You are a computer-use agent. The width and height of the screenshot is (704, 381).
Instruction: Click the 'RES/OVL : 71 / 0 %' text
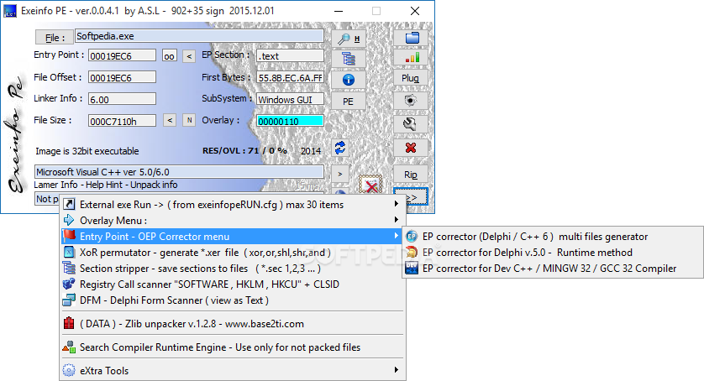[244, 151]
